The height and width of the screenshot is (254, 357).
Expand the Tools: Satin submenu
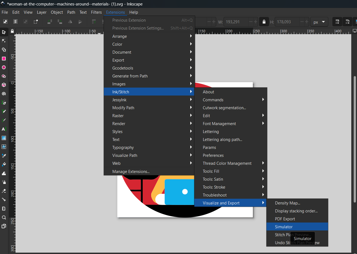(230, 179)
